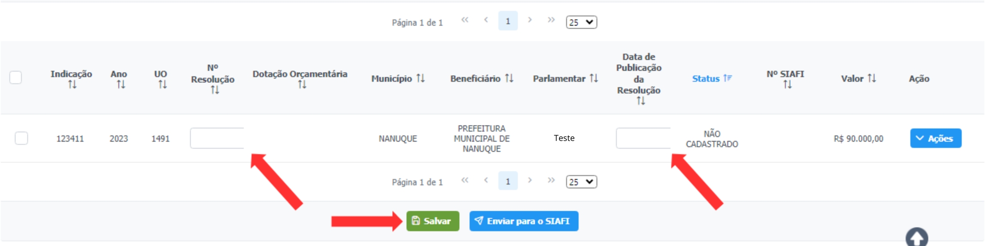
Task: Sort table by Beneficiário column
Action: pyautogui.click(x=509, y=78)
